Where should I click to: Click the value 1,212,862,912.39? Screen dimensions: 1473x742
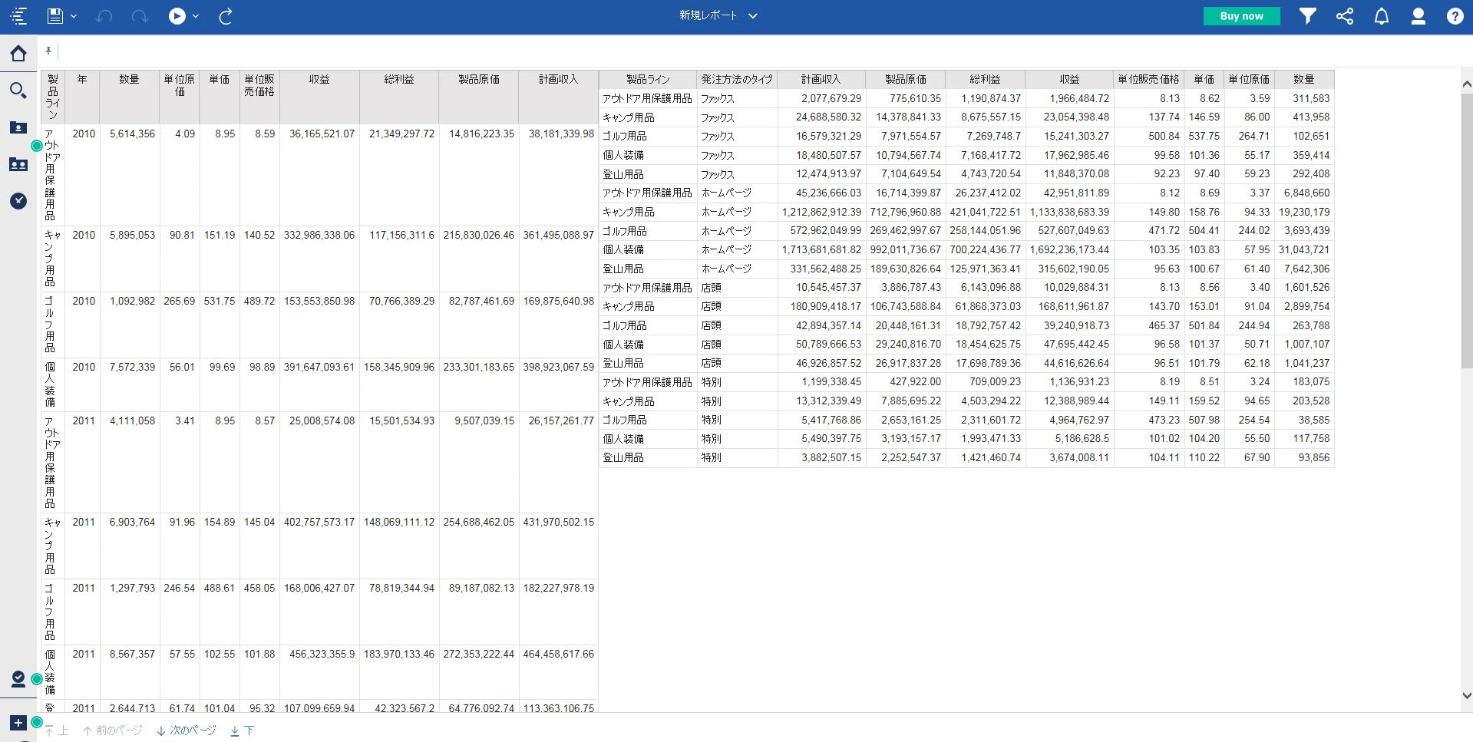tap(821, 212)
